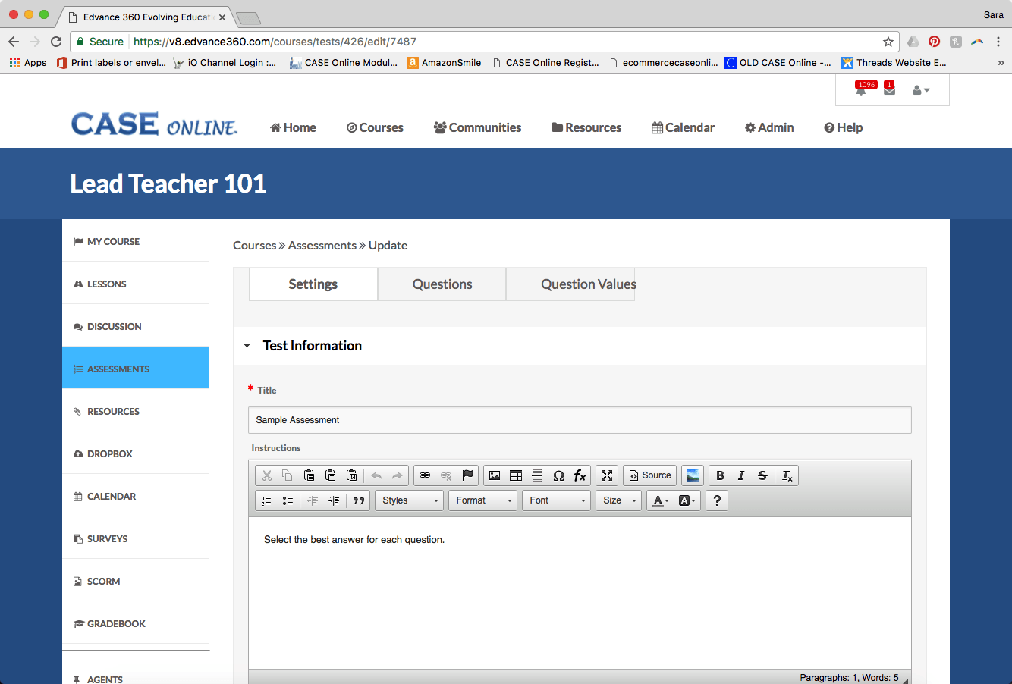This screenshot has height=684, width=1012.
Task: Switch to the Questions tab
Action: 442,284
